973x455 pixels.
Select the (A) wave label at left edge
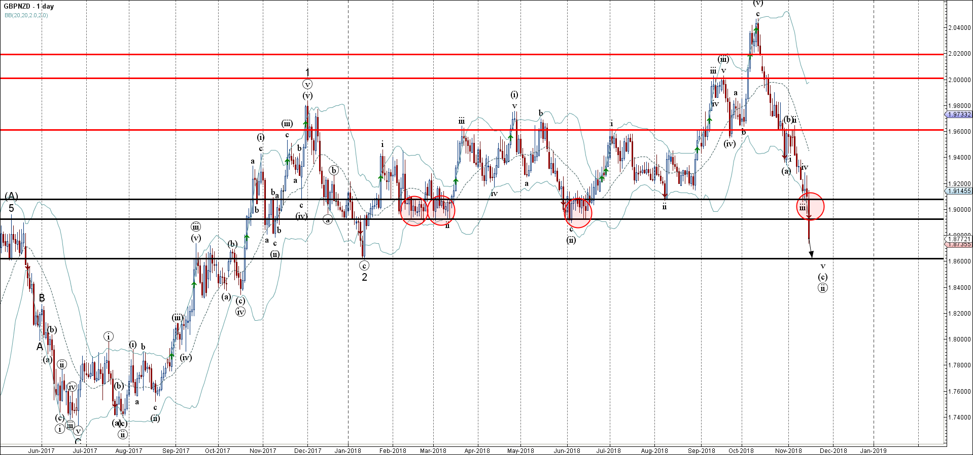tap(11, 196)
